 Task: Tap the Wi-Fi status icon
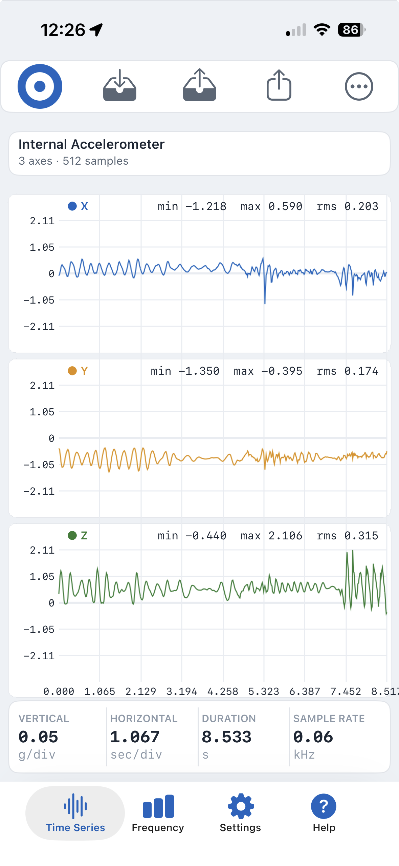(322, 30)
